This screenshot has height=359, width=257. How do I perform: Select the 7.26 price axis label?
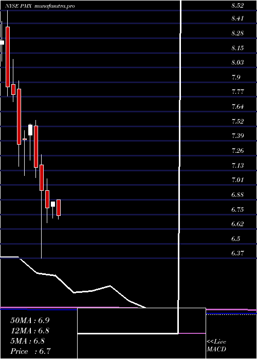pos(237,151)
